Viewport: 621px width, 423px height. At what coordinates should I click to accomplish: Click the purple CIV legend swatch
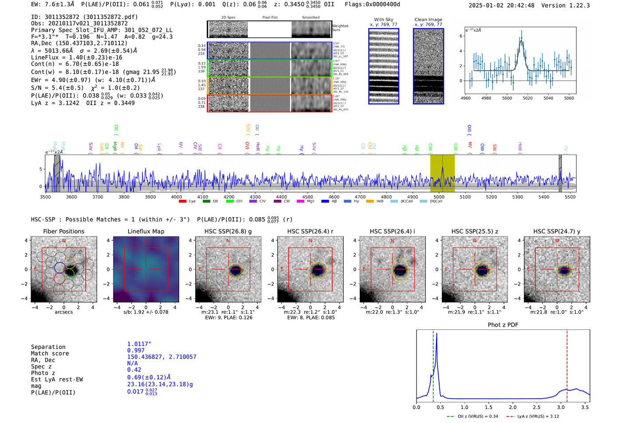[253, 202]
